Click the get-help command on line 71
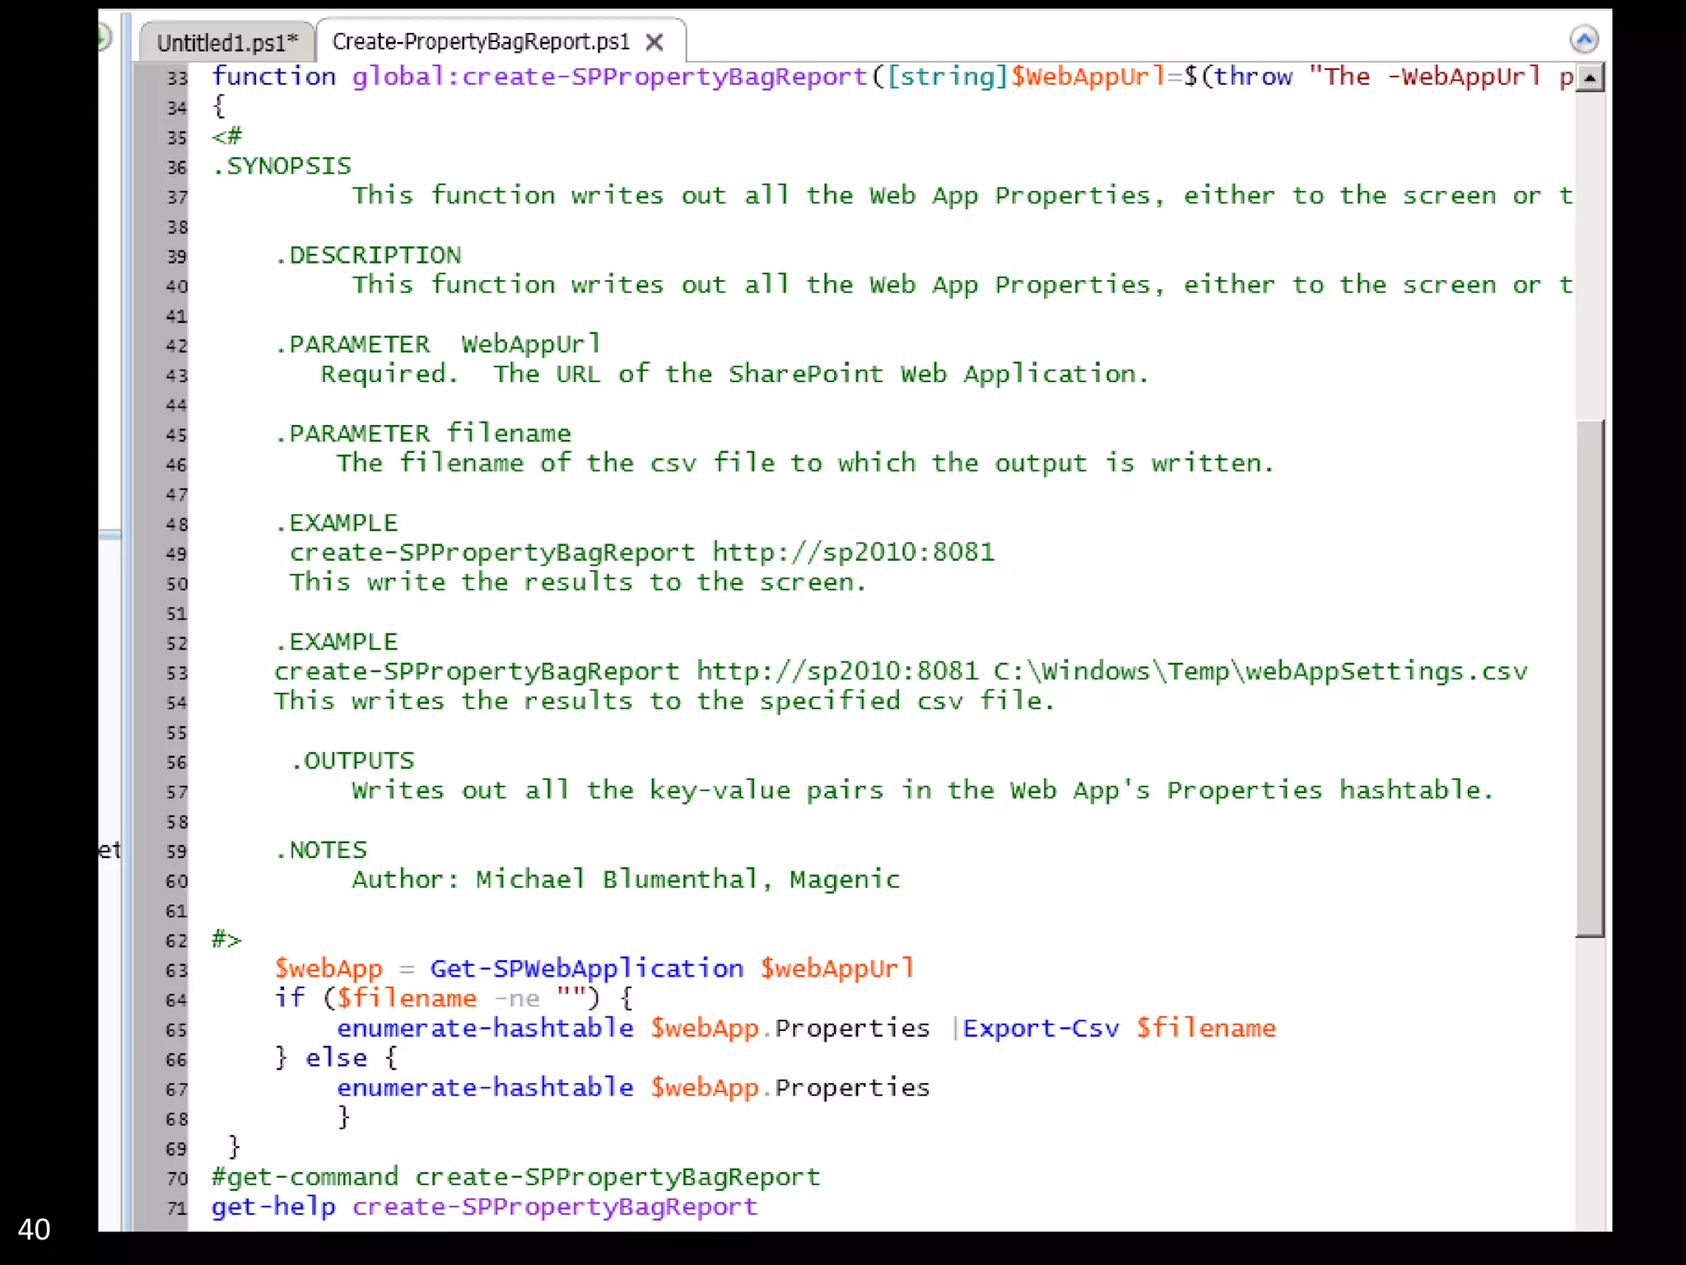 click(272, 1207)
